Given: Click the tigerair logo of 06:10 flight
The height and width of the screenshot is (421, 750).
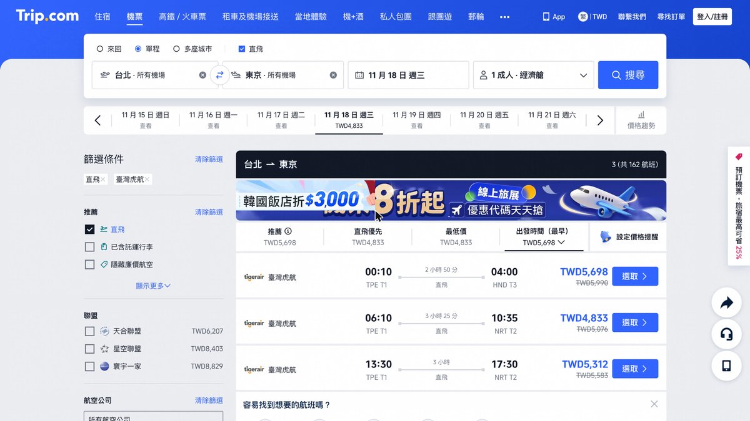Looking at the screenshot, I should point(254,323).
